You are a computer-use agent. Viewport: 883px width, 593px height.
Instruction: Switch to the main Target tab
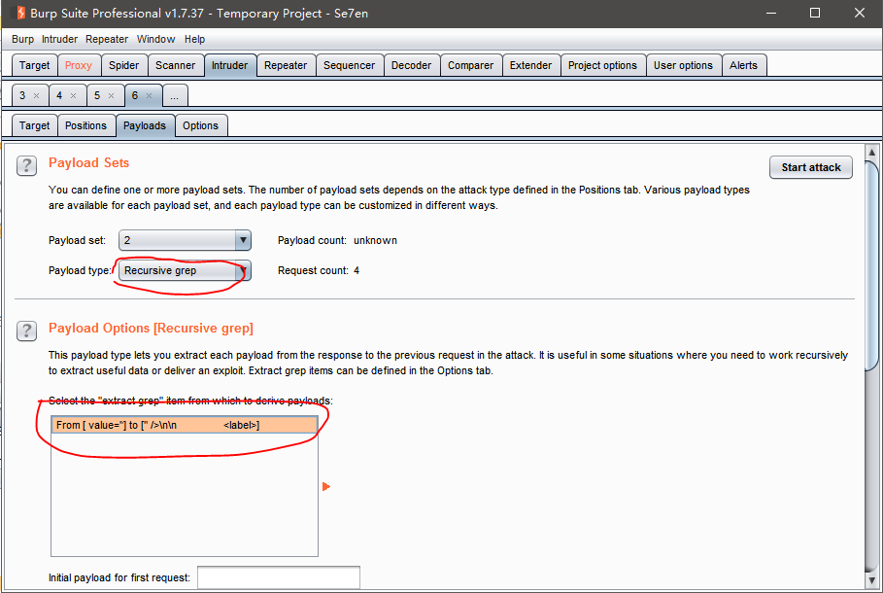point(34,65)
